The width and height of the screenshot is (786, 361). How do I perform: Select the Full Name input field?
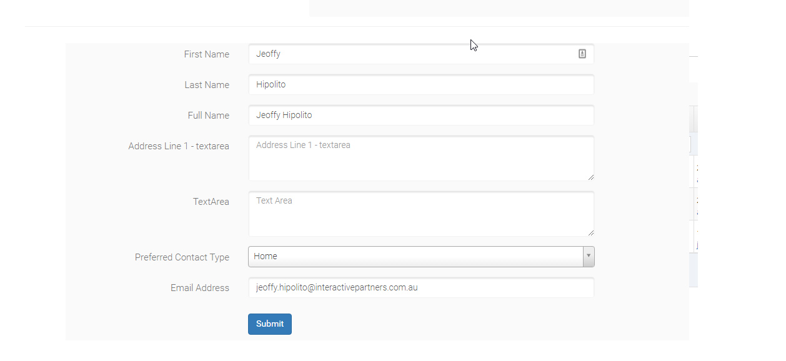coord(421,115)
